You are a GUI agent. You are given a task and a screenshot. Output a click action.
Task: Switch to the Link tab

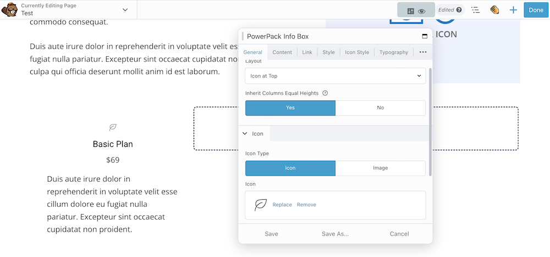[307, 52]
